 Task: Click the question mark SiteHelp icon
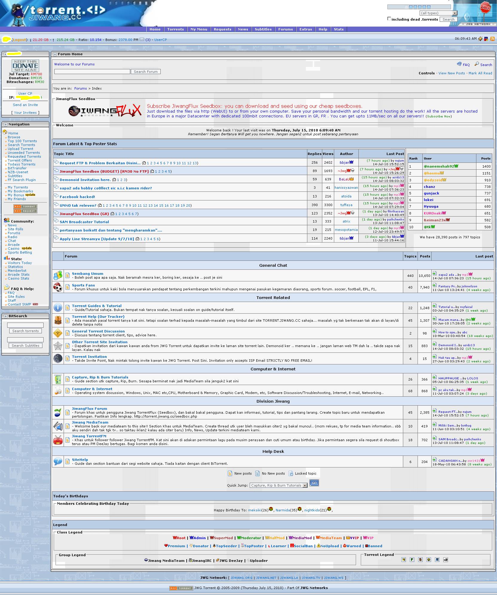pyautogui.click(x=58, y=461)
